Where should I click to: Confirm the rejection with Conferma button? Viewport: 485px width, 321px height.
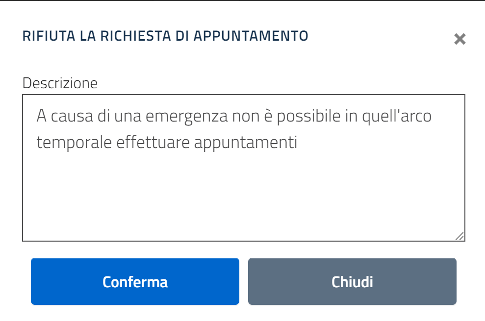click(x=135, y=282)
